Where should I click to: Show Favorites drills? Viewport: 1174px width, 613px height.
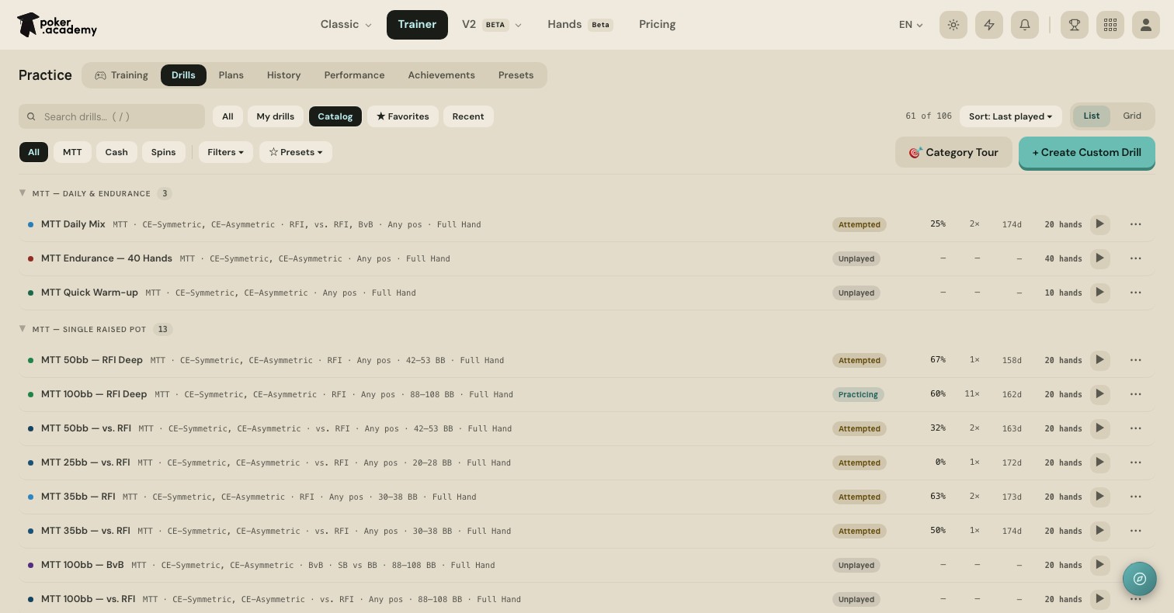pyautogui.click(x=403, y=116)
